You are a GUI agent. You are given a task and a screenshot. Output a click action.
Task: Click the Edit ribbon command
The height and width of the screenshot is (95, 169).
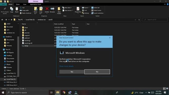[84, 11]
